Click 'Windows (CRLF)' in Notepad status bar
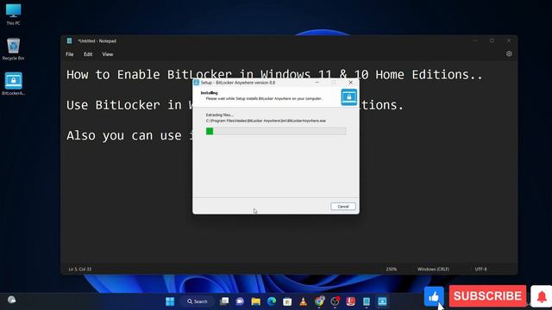 (433, 269)
